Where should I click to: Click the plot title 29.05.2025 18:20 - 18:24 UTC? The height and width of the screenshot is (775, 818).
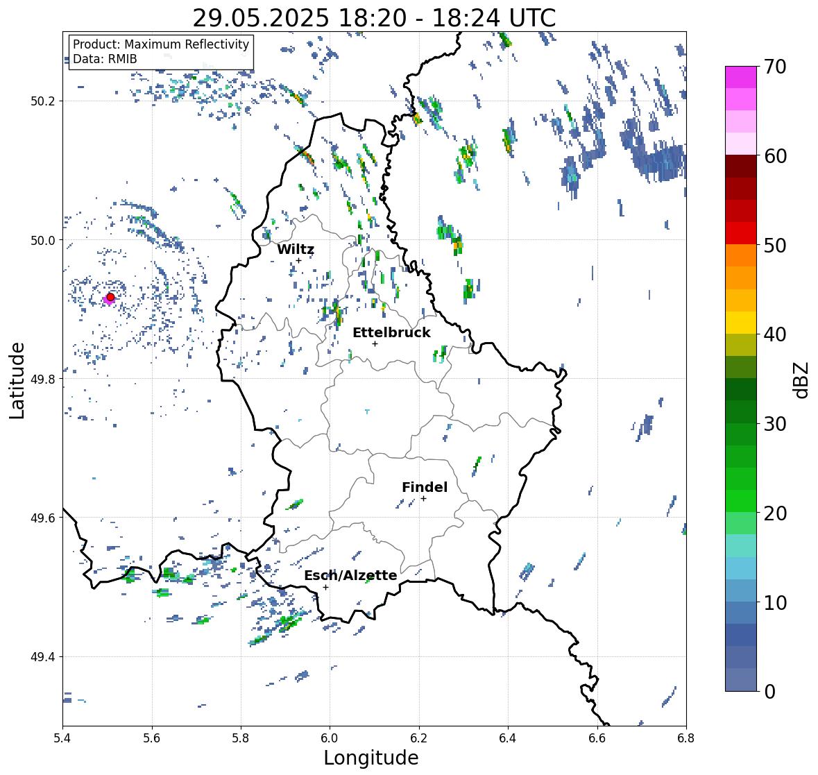(x=374, y=18)
